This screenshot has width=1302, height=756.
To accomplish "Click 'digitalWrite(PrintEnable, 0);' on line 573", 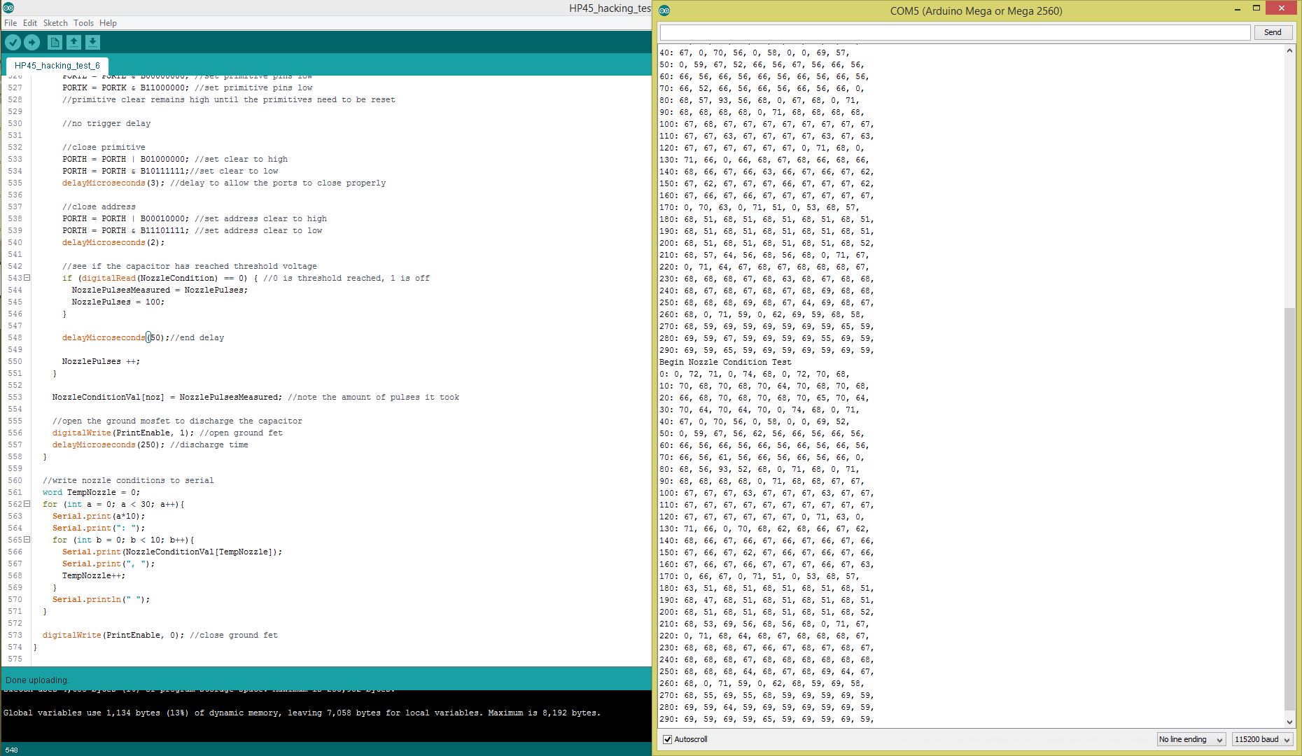I will [x=113, y=635].
